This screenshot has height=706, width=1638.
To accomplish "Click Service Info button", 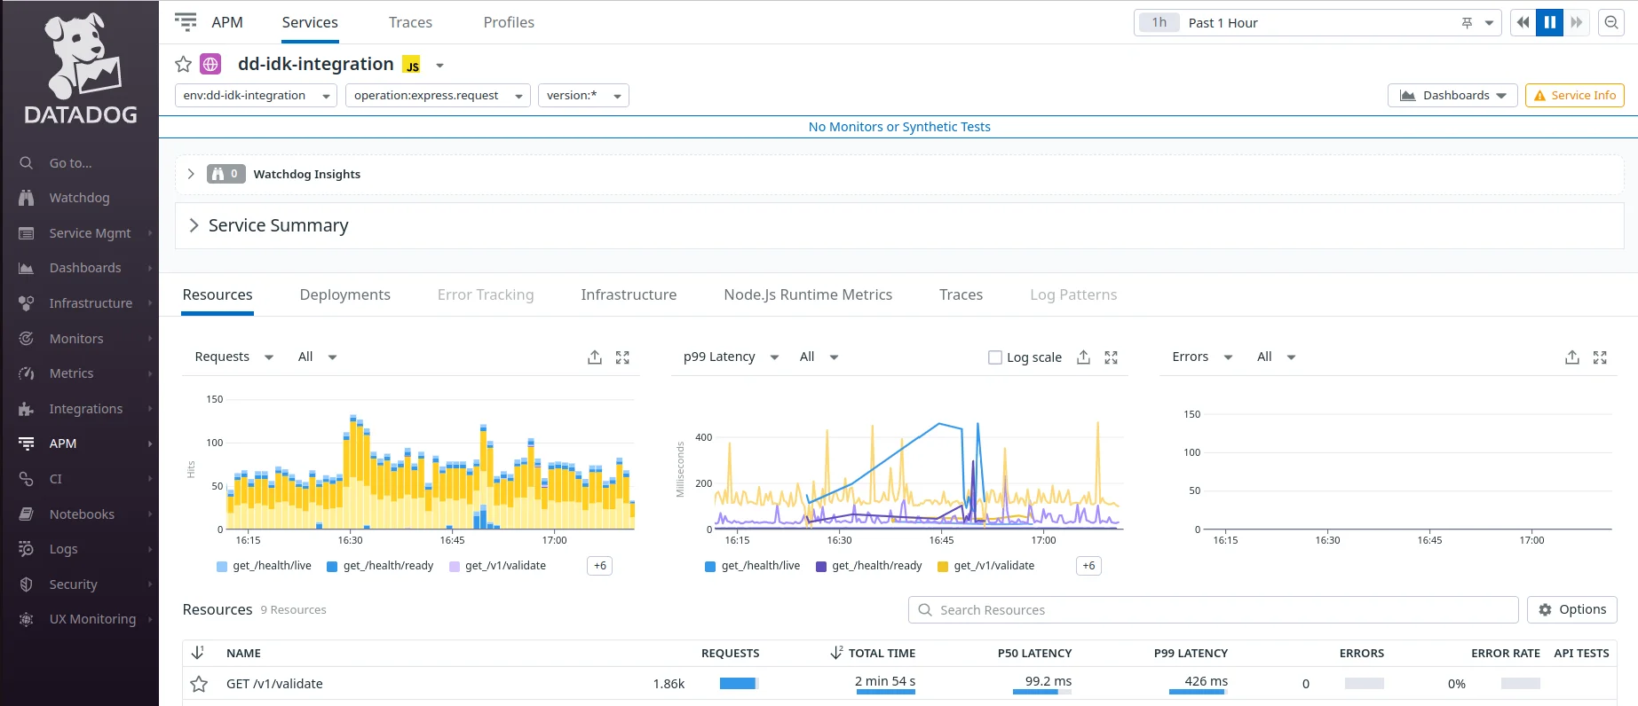I will point(1575,96).
